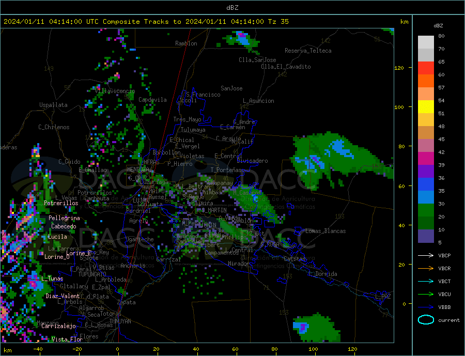The image size is (465, 356).
Task: Select the red 65-60 dBZ swatch
Action: pyautogui.click(x=426, y=68)
